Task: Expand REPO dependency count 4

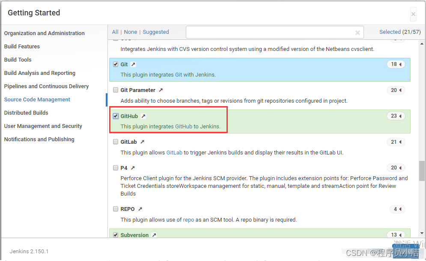Action: pyautogui.click(x=397, y=209)
